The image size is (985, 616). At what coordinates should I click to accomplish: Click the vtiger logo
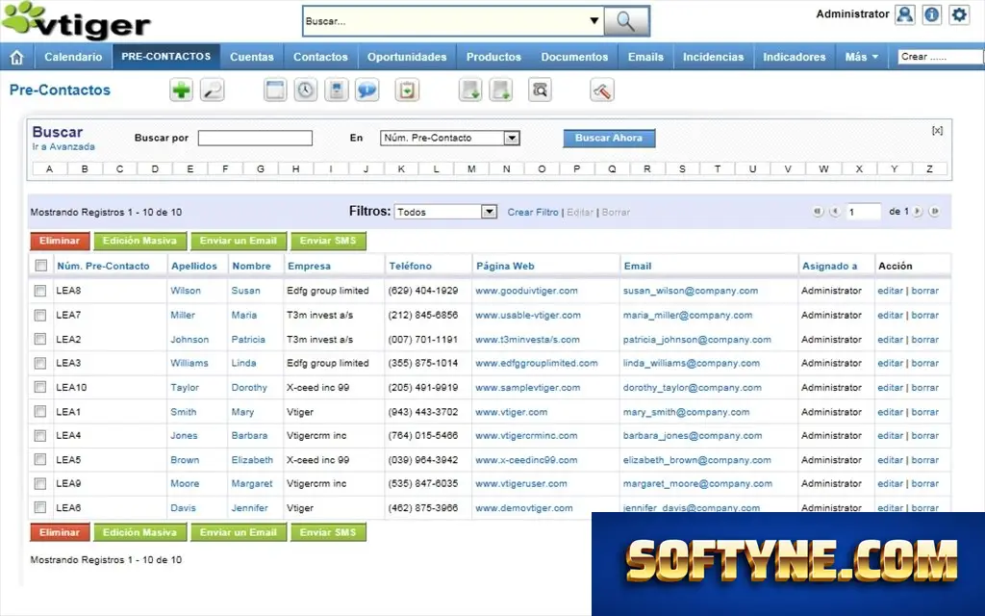point(77,20)
